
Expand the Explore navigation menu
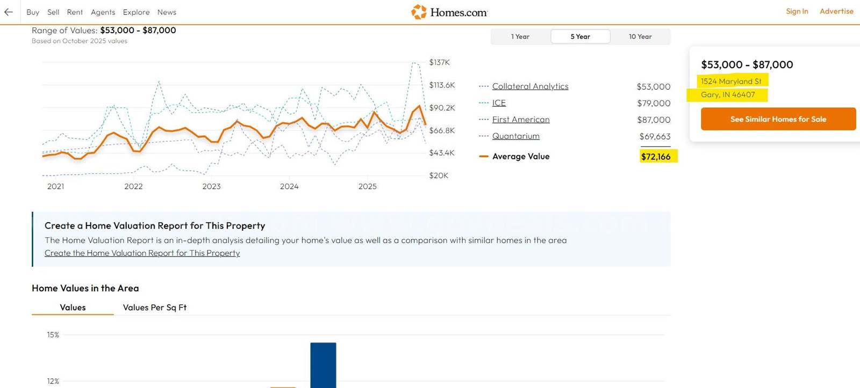[x=136, y=12]
